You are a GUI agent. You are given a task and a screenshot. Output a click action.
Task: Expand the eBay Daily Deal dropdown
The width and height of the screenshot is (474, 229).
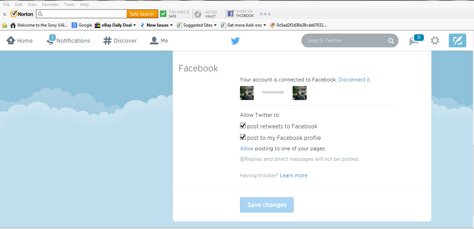click(x=134, y=25)
